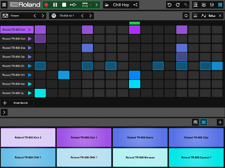
Task: Trigger the Roland TR-808 CHH 1 pad
Action: (x=28, y=158)
